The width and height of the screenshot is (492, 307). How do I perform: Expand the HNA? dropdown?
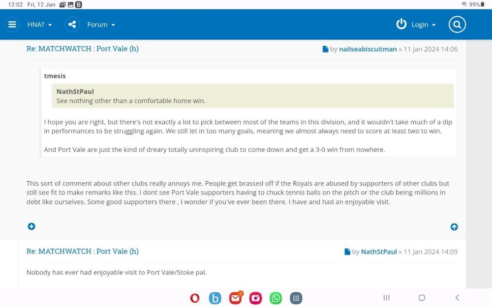tap(39, 25)
